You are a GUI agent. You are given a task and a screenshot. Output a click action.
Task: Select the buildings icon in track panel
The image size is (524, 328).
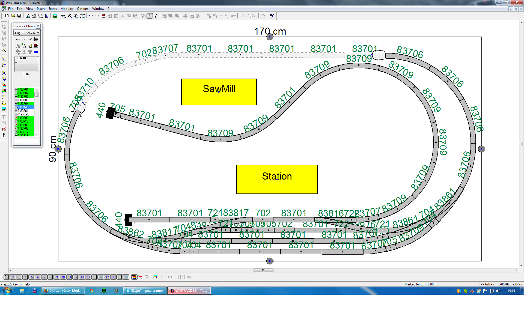(x=18, y=46)
